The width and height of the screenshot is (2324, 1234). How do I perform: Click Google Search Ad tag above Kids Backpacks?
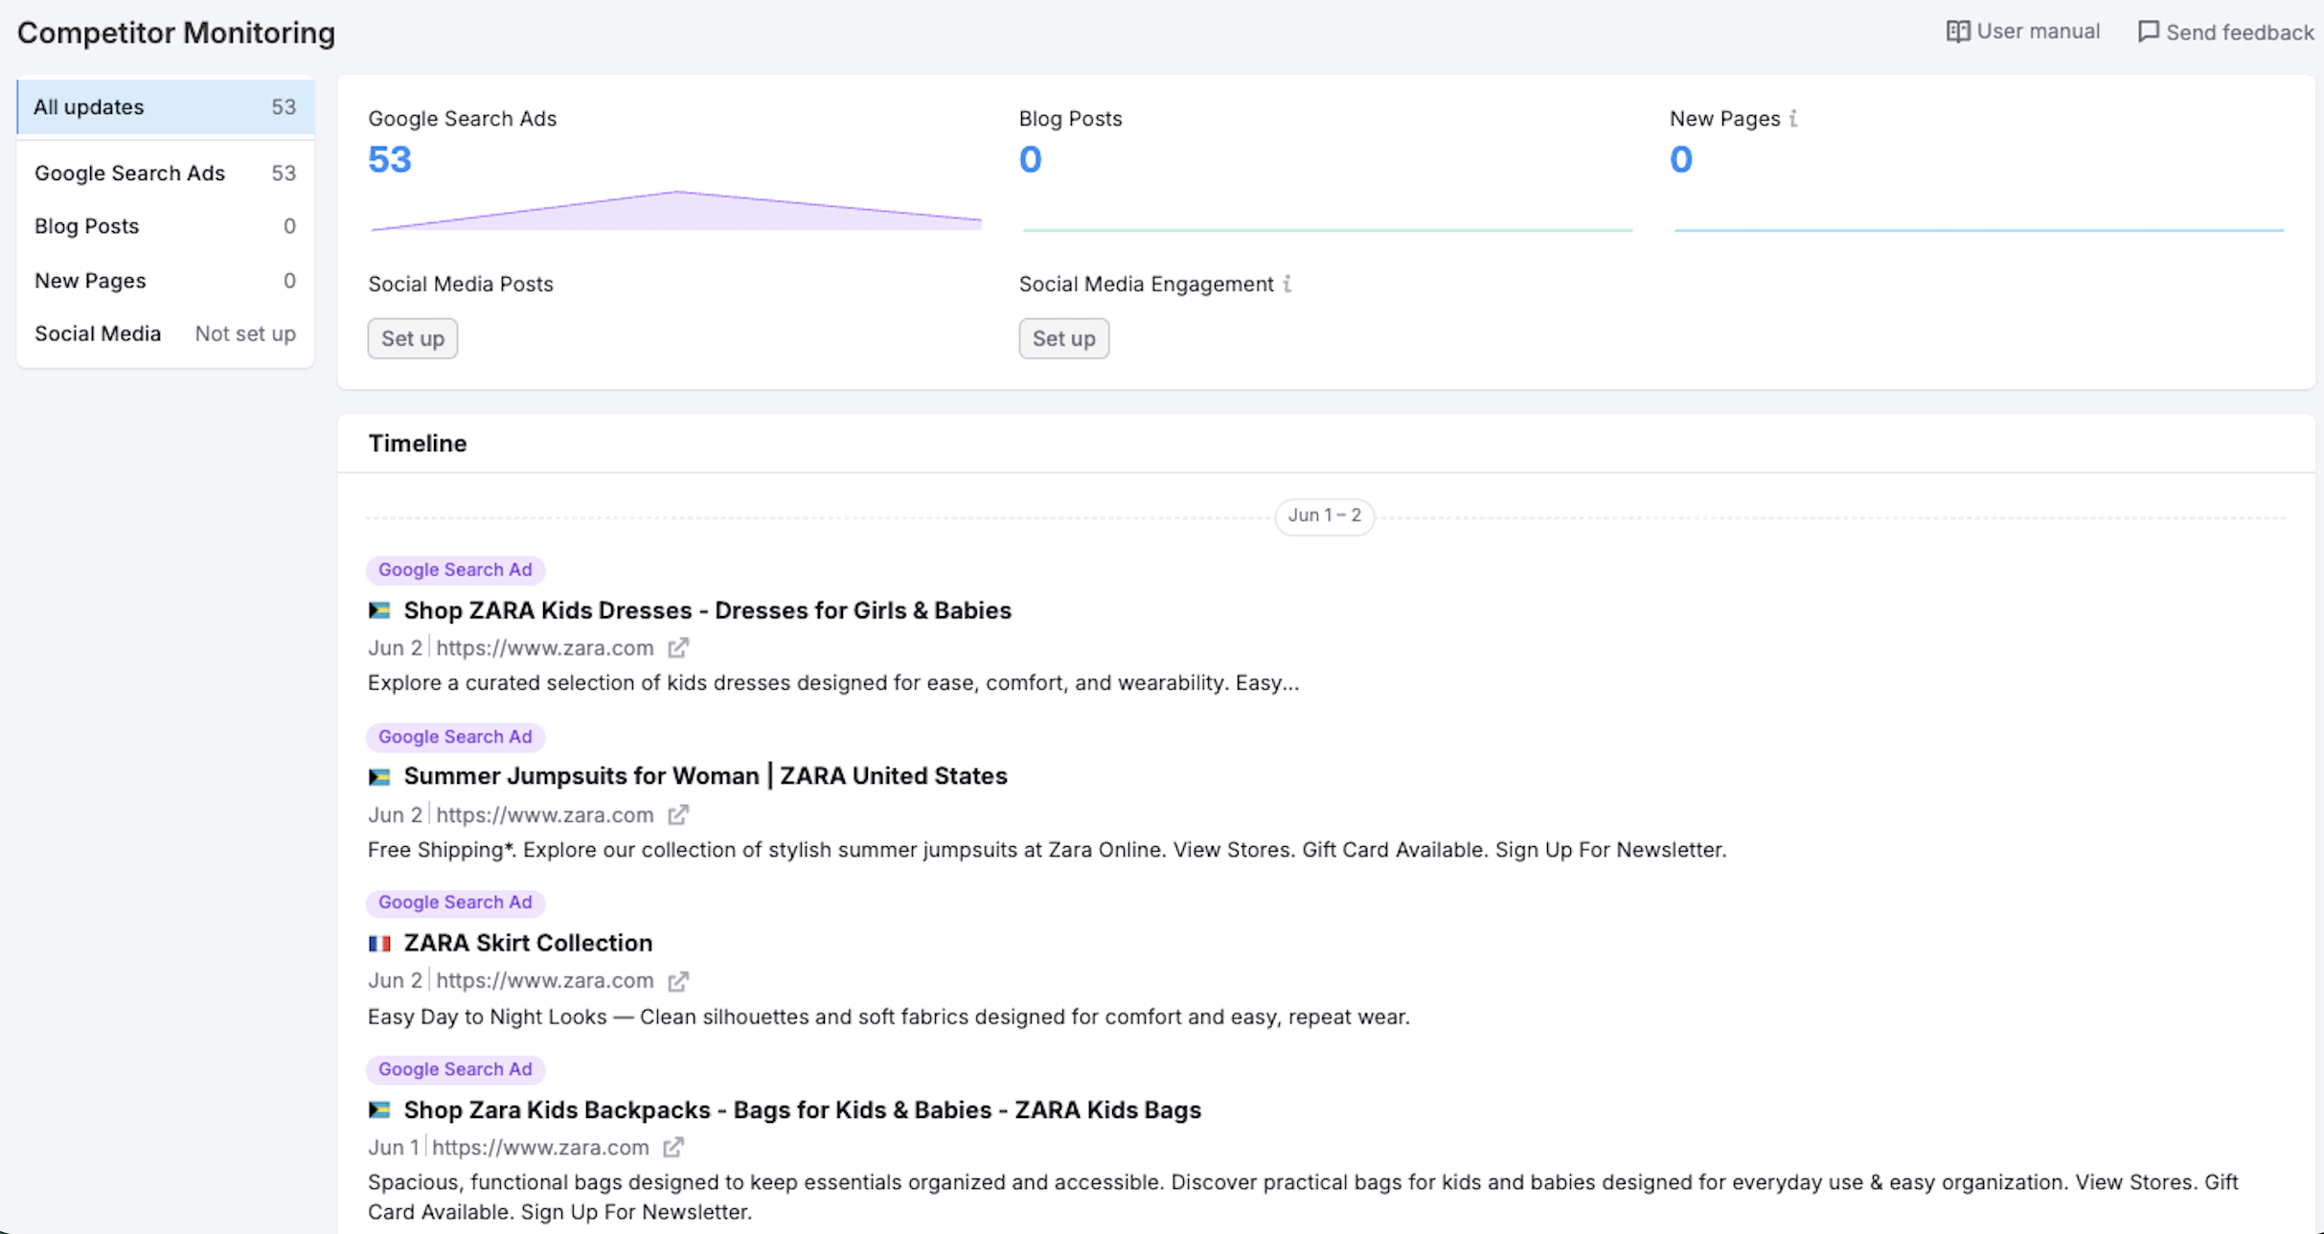click(x=455, y=1069)
